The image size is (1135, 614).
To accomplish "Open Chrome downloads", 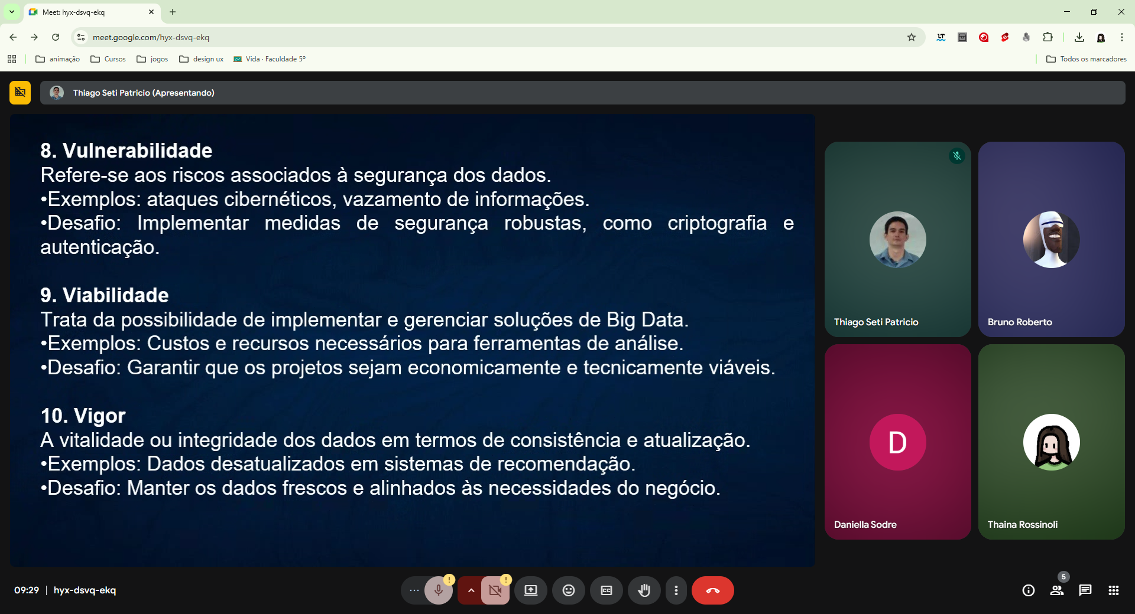I will pyautogui.click(x=1079, y=37).
